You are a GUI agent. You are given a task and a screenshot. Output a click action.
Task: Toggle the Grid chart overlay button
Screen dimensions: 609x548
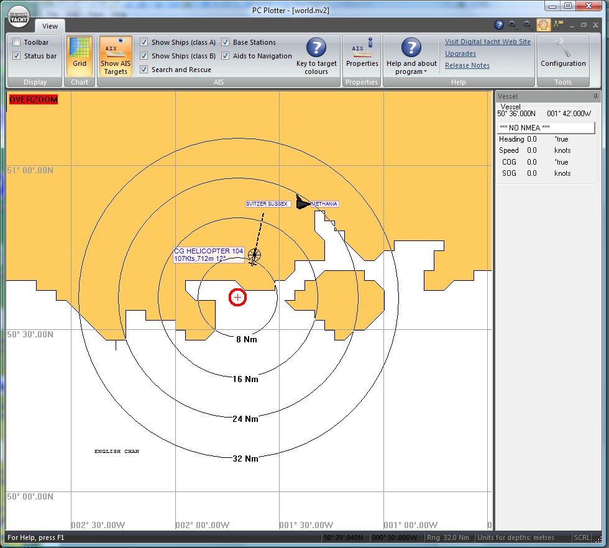click(80, 55)
